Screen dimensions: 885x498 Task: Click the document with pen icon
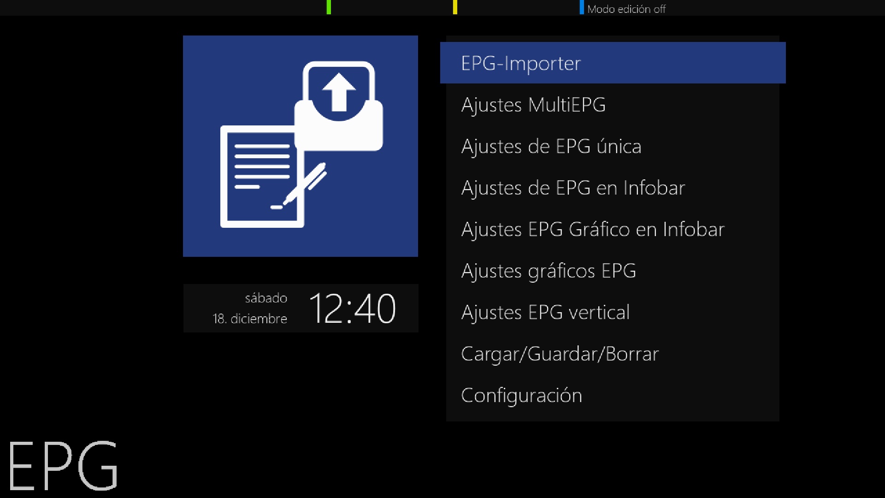[273, 177]
